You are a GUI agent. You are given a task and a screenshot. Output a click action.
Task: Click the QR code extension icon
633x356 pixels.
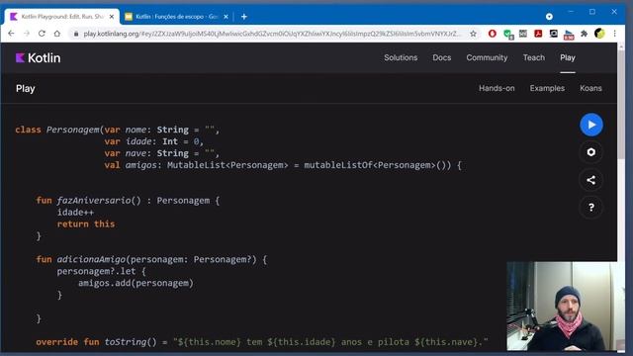click(523, 34)
